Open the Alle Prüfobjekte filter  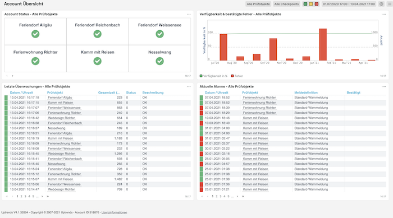[258, 4]
